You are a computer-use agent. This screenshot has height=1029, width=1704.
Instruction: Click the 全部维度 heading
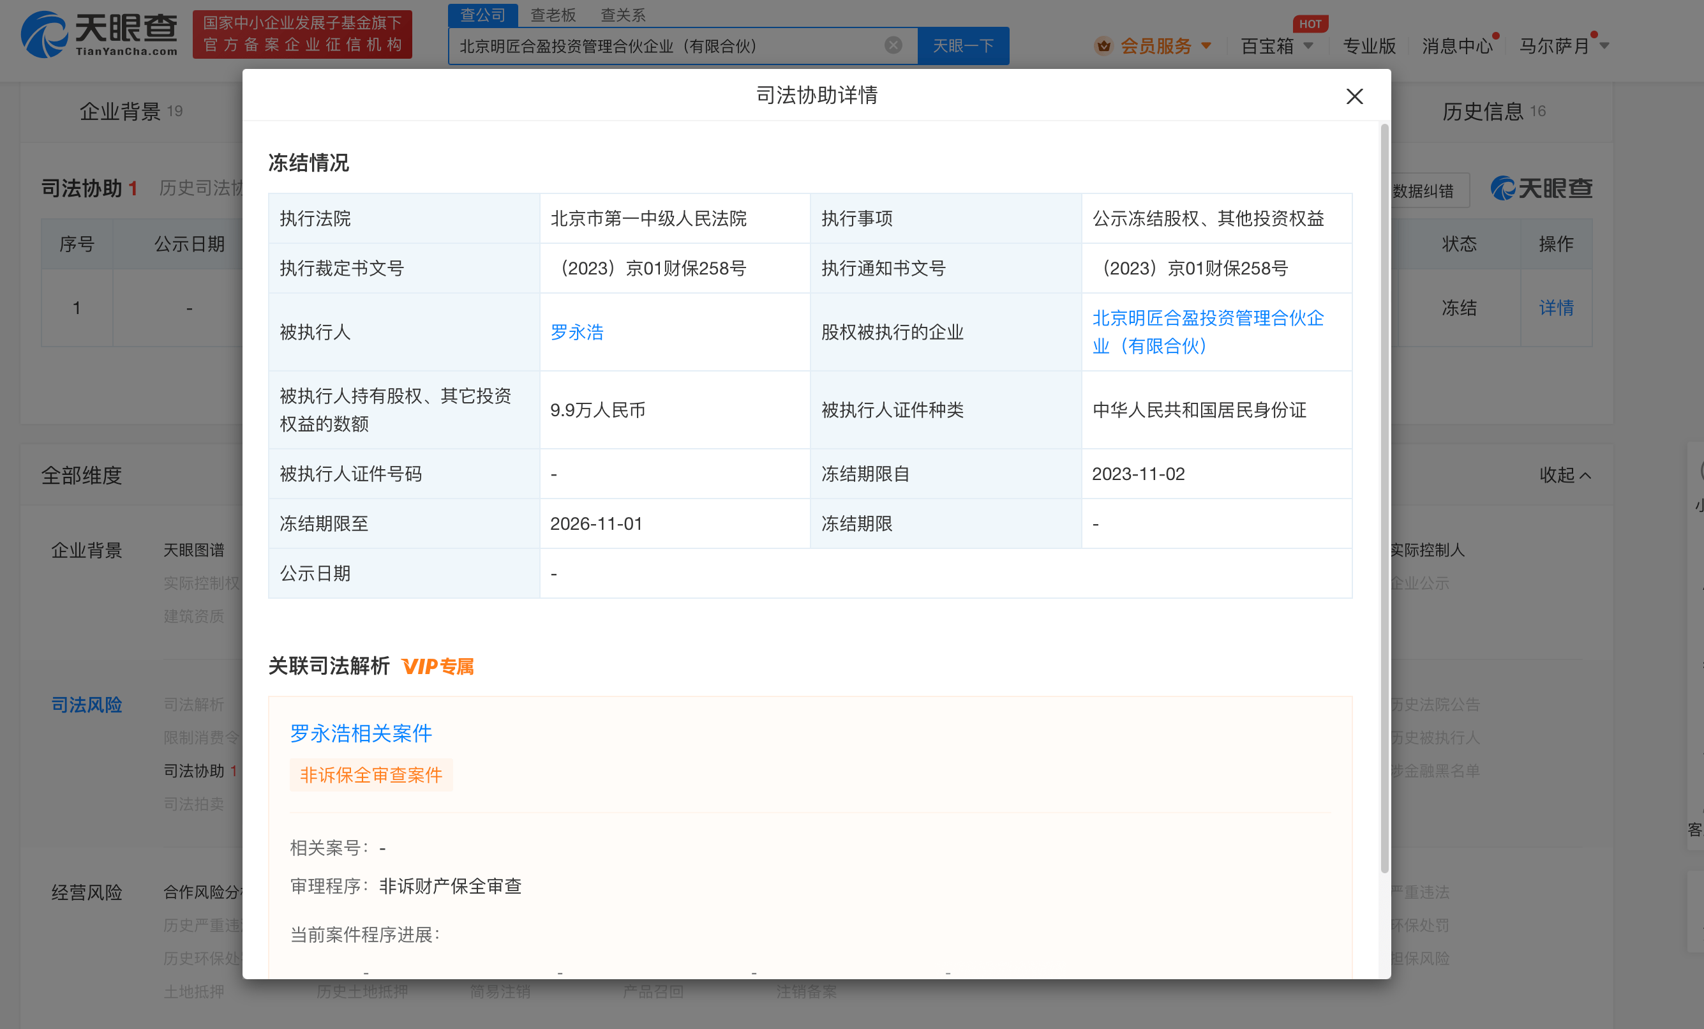82,475
